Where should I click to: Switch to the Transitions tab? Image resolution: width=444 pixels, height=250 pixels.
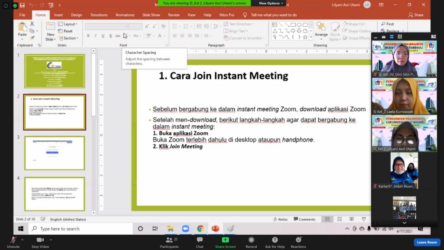pyautogui.click(x=99, y=15)
